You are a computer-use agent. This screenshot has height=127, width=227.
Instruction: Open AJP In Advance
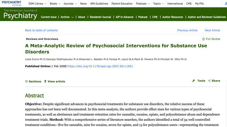click(125, 17)
